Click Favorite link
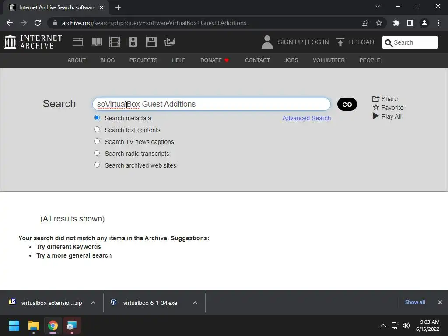This screenshot has height=336, width=448. [388, 108]
